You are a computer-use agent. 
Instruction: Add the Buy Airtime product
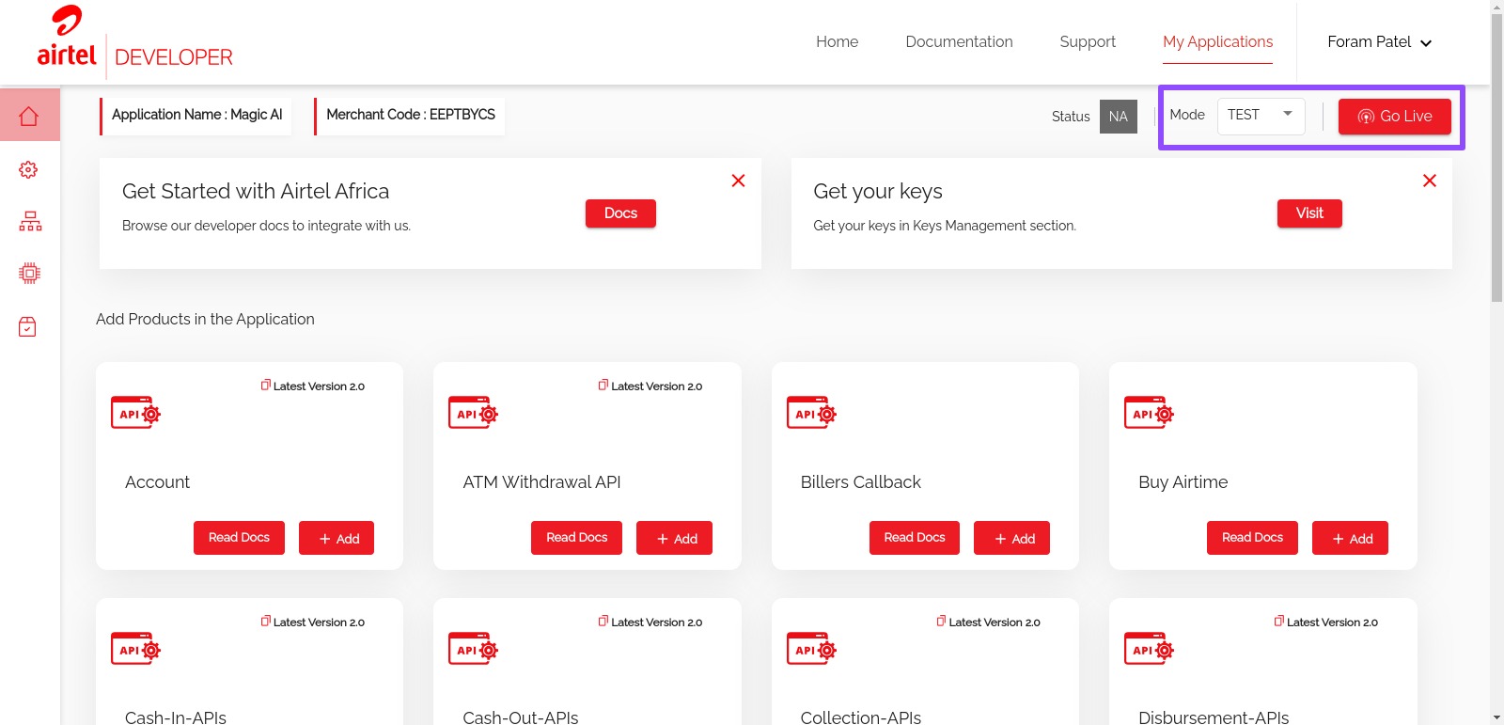point(1350,538)
